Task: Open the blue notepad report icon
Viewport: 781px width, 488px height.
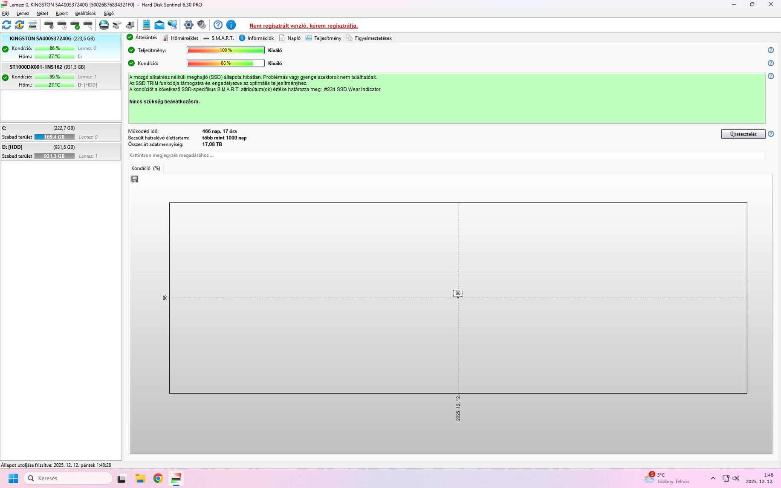Action: [146, 25]
